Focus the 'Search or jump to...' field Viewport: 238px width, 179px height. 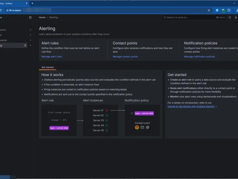tap(194, 17)
